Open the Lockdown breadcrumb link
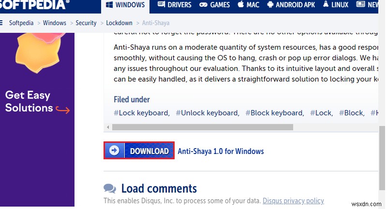 [119, 23]
